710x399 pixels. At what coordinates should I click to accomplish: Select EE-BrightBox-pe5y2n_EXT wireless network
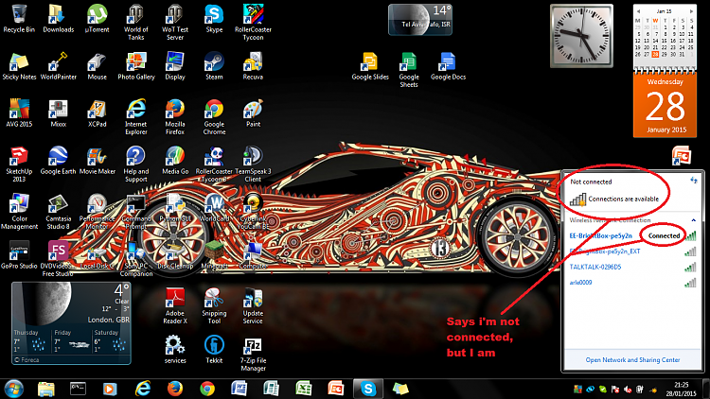632,252
